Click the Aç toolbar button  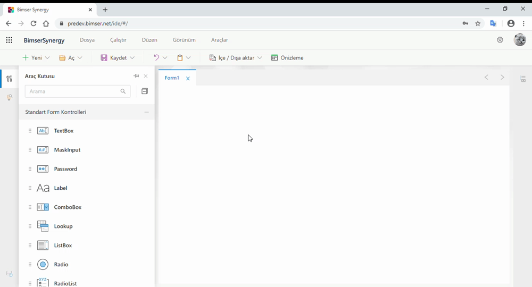67,58
